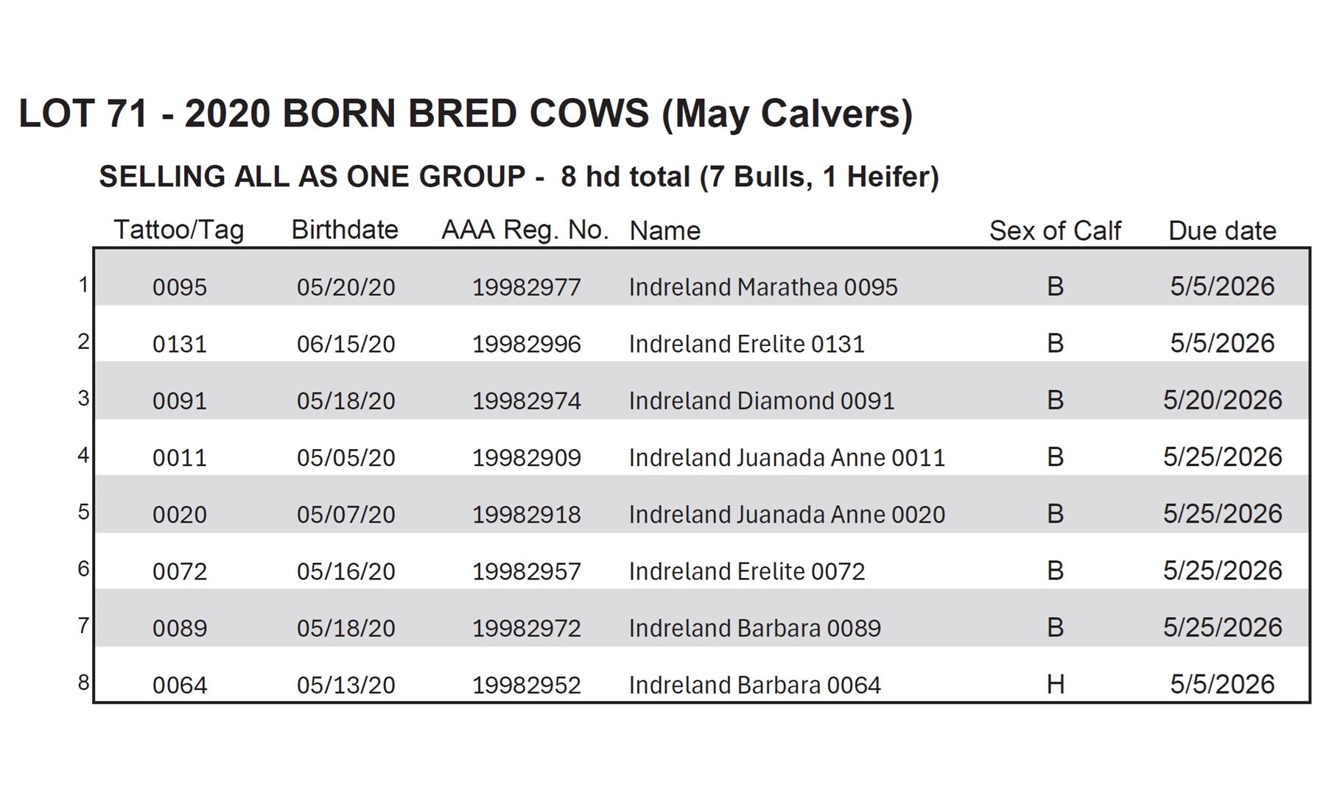The image size is (1326, 798).
Task: Select the Indreland Erelite 0072 name cell
Action: pos(747,571)
